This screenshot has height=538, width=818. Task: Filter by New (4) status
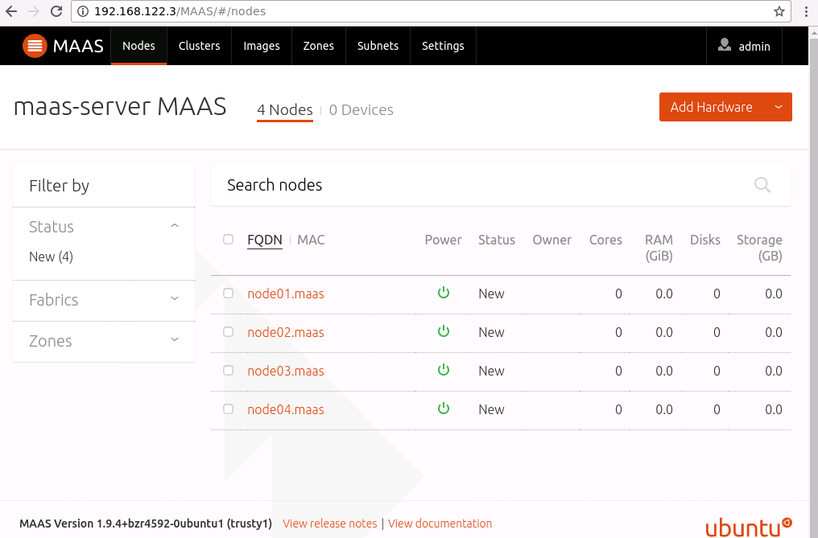click(52, 257)
